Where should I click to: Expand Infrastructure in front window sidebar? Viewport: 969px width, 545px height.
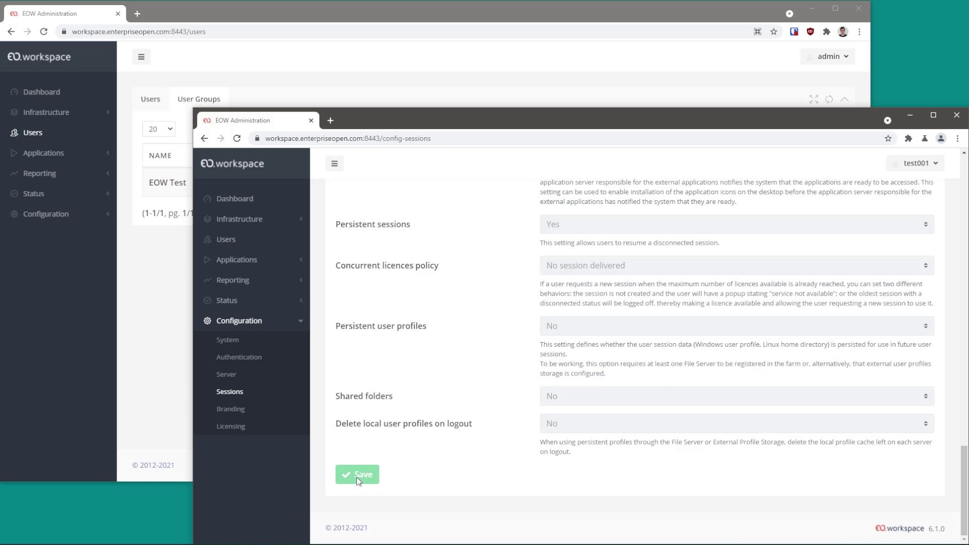coord(251,219)
